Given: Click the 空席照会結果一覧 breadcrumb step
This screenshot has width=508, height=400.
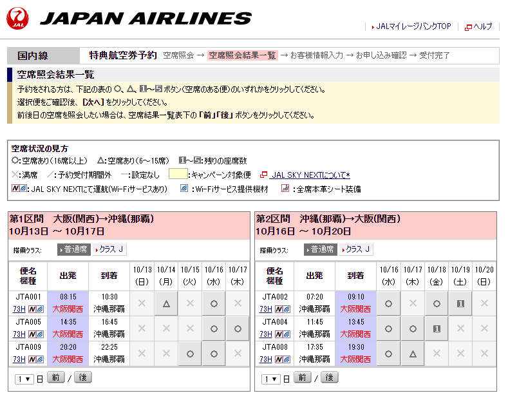Looking at the screenshot, I should click(x=242, y=55).
